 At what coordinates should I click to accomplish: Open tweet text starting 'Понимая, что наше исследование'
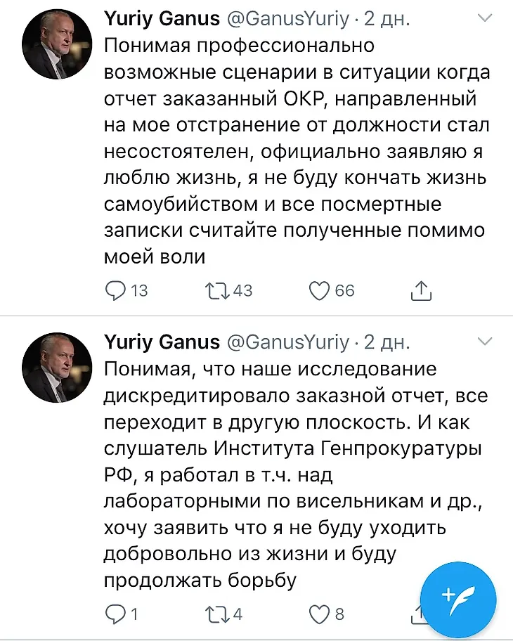point(296,474)
